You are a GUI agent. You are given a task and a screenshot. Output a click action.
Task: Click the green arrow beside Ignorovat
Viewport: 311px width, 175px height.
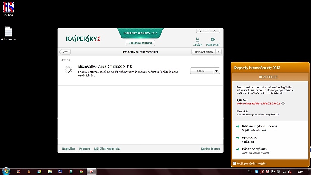[x=238, y=138]
